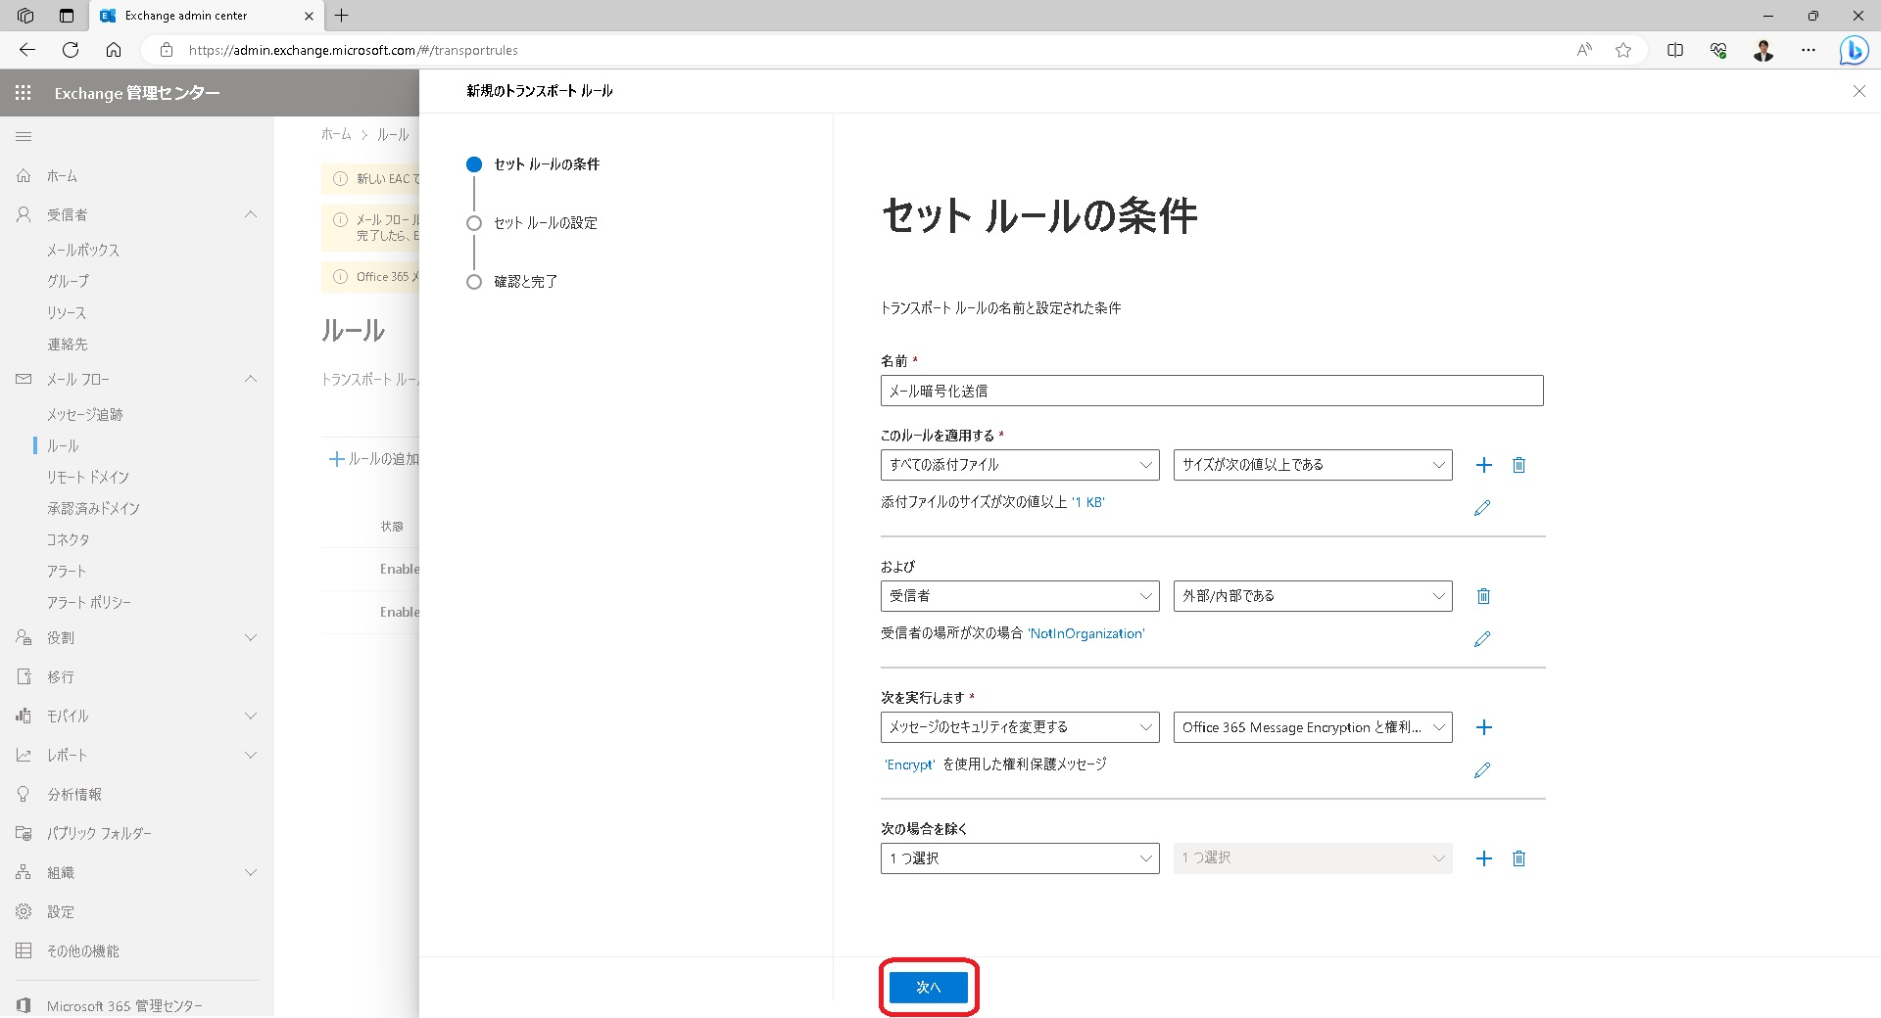
Task: Select ルール under メール フロー
Action: pyautogui.click(x=63, y=445)
